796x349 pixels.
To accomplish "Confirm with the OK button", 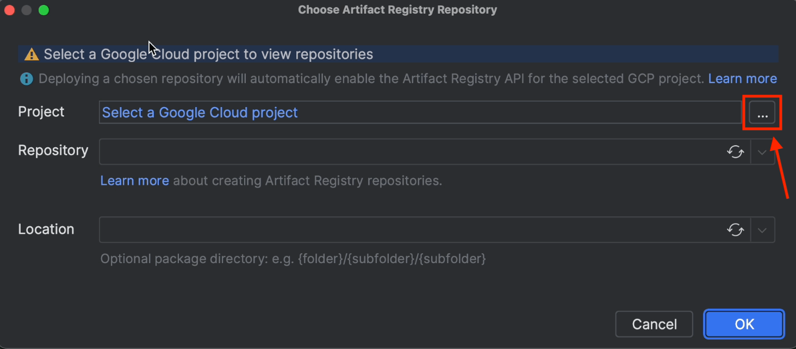I will [x=744, y=324].
